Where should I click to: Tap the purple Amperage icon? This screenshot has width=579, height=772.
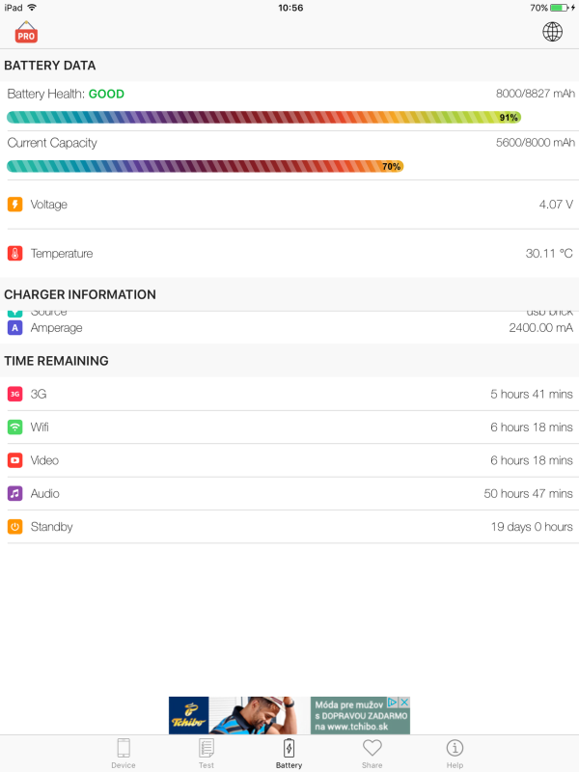coord(14,328)
